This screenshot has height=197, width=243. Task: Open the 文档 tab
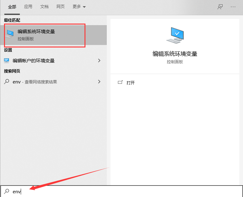(x=44, y=7)
